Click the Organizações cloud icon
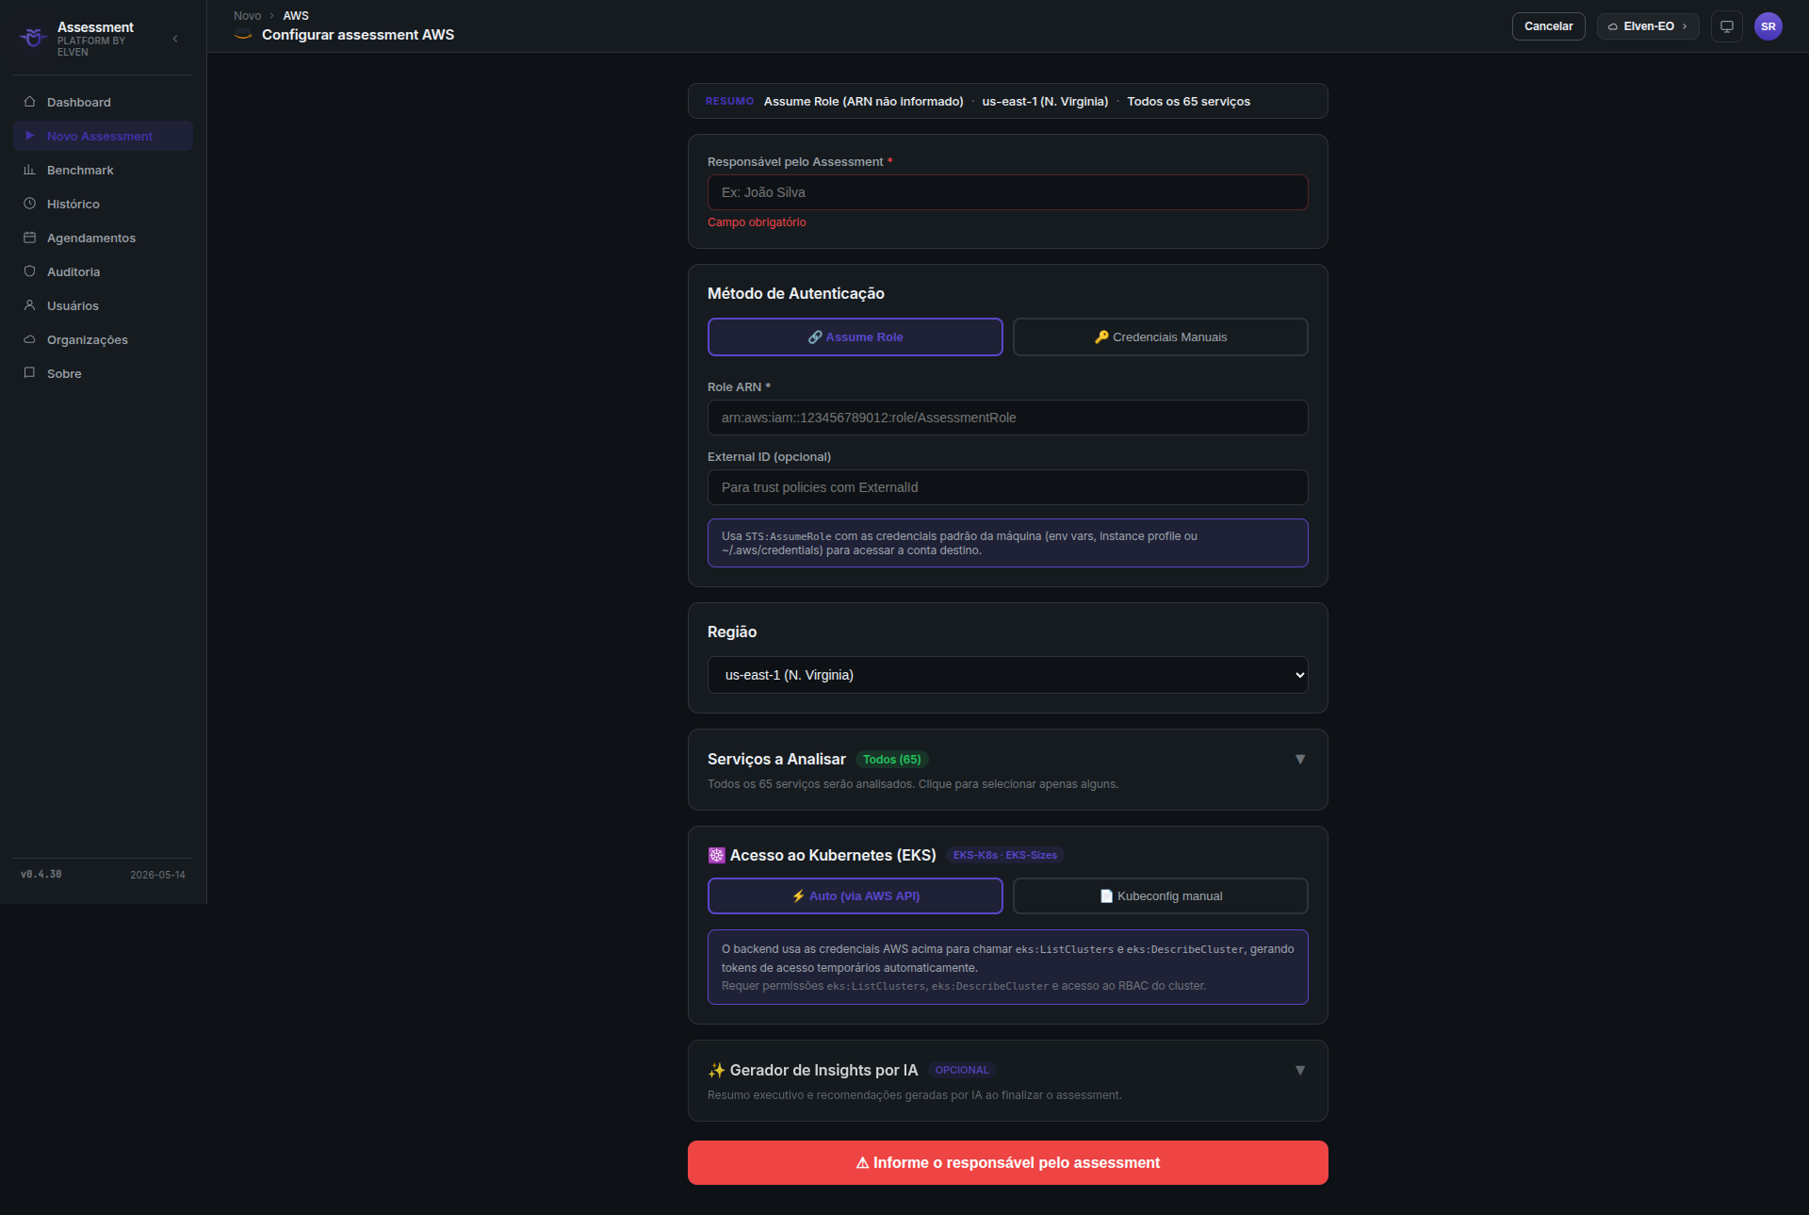Image resolution: width=1809 pixels, height=1215 pixels. tap(29, 339)
